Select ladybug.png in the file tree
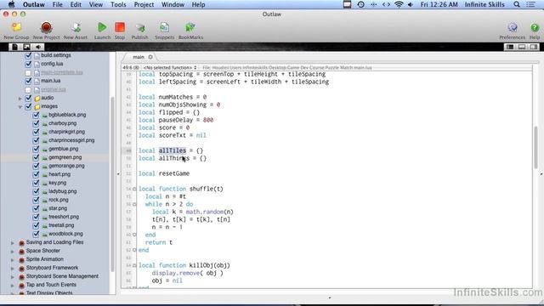The height and width of the screenshot is (306, 544). [62, 191]
